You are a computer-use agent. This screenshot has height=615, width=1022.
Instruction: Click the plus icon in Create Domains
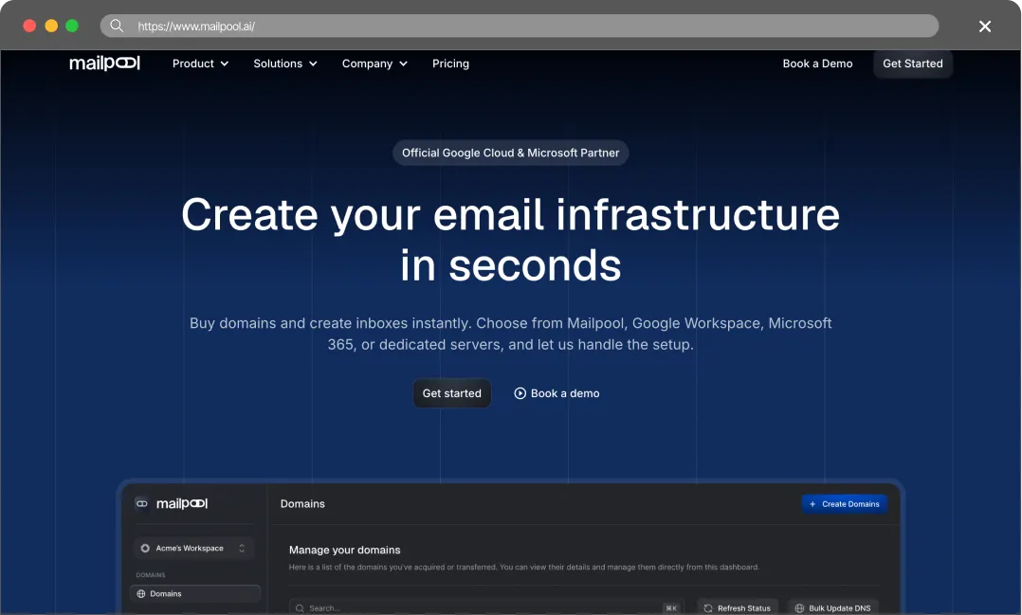[x=812, y=504]
